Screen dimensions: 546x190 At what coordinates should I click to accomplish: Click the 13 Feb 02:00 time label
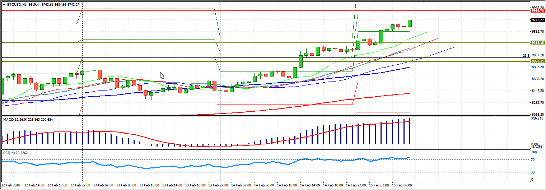(103, 185)
